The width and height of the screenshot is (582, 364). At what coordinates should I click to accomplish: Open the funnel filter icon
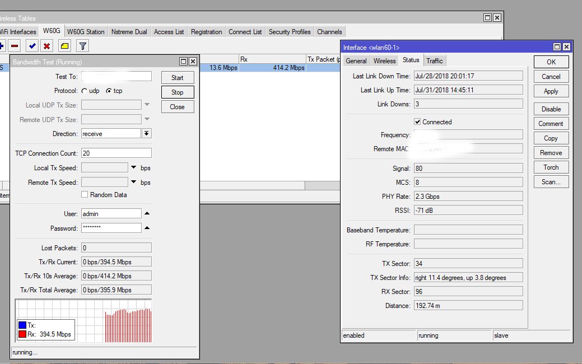click(x=83, y=46)
